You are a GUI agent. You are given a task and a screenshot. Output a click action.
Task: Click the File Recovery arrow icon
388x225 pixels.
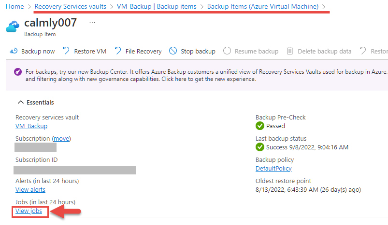118,51
